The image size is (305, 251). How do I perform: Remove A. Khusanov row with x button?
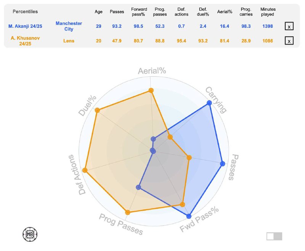(x=289, y=41)
